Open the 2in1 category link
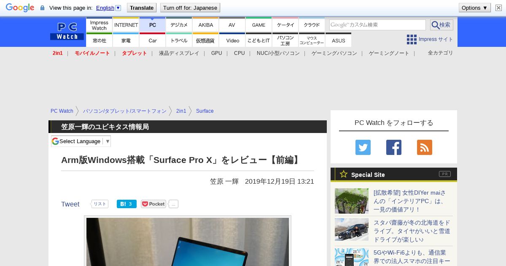This screenshot has height=266, width=506. click(x=58, y=53)
